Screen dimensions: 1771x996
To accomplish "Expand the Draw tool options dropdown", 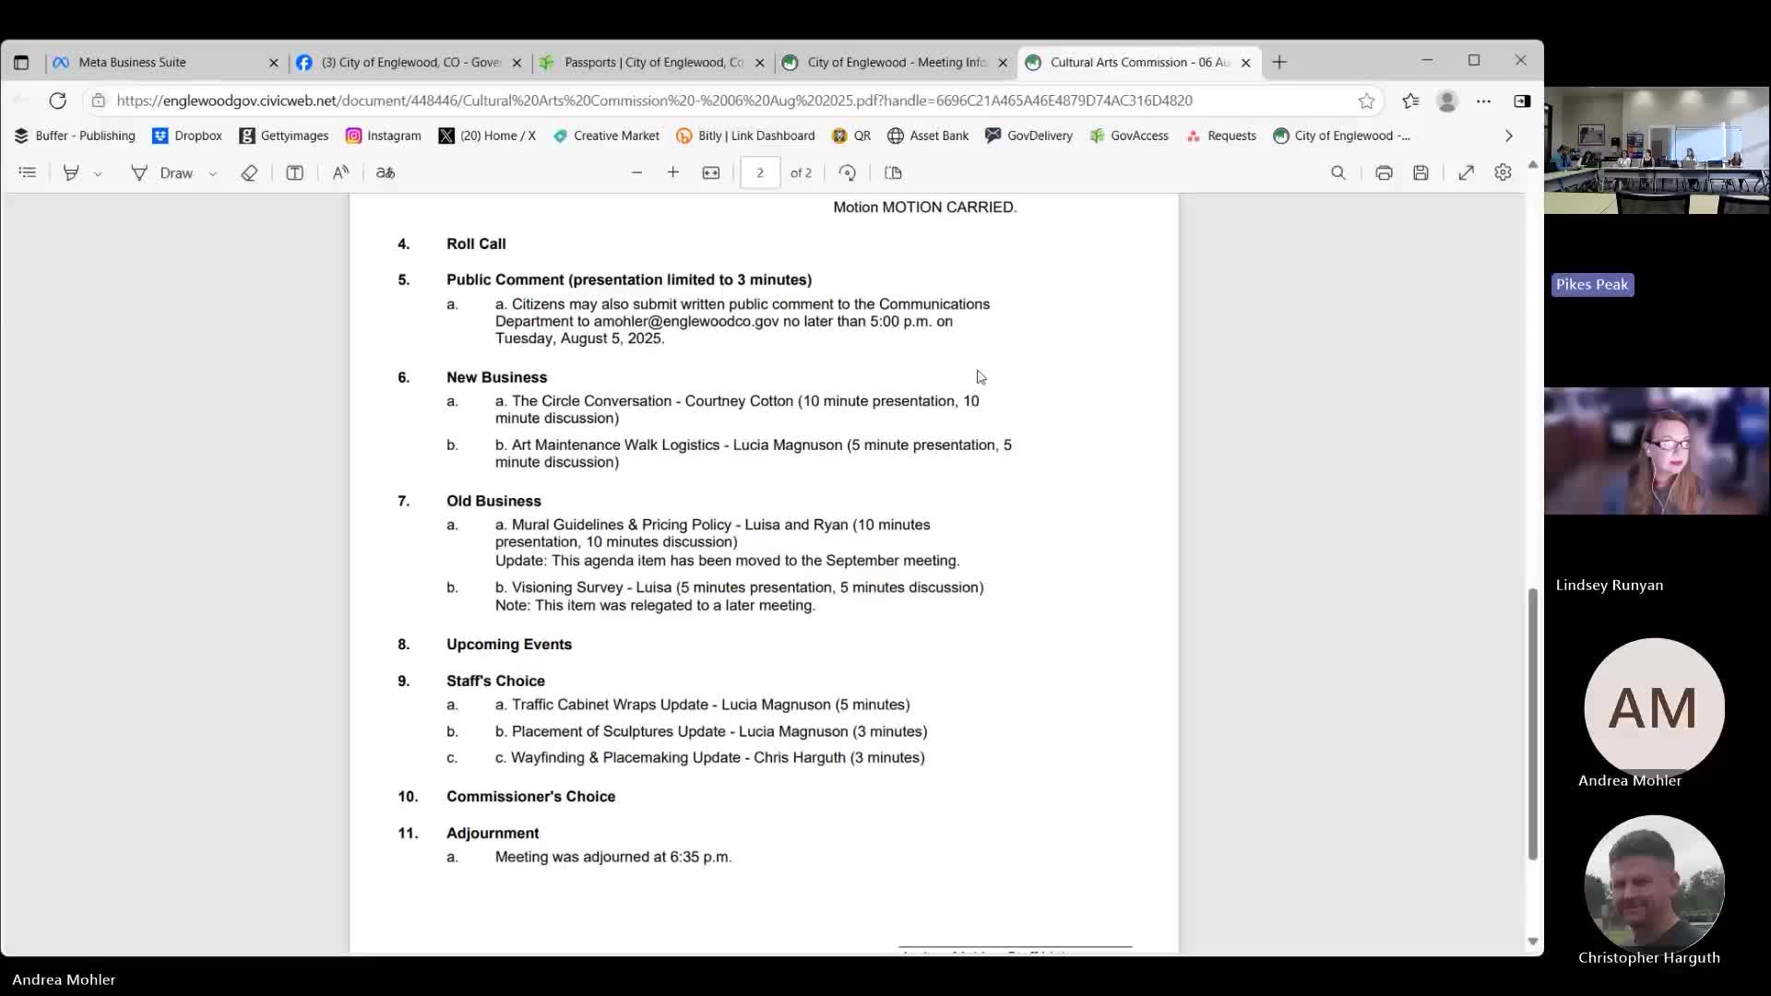I will [213, 173].
